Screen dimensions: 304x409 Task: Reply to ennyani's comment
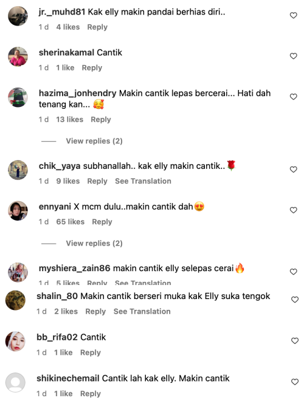coord(102,222)
